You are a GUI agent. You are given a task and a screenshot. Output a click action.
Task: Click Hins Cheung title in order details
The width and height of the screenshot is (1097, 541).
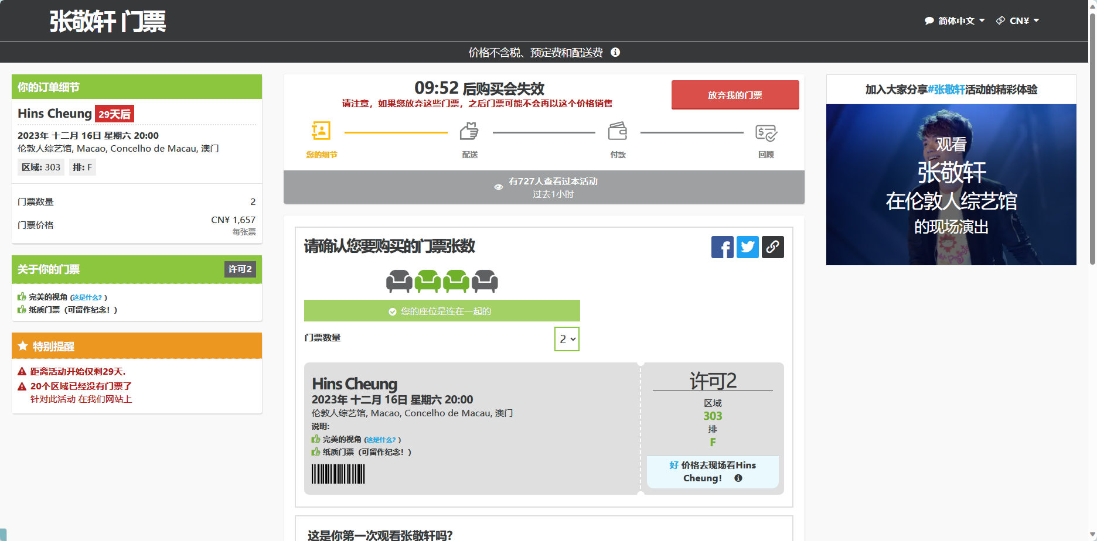click(54, 114)
